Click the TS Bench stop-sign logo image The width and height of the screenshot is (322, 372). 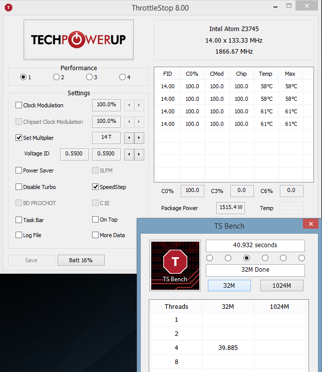click(175, 265)
